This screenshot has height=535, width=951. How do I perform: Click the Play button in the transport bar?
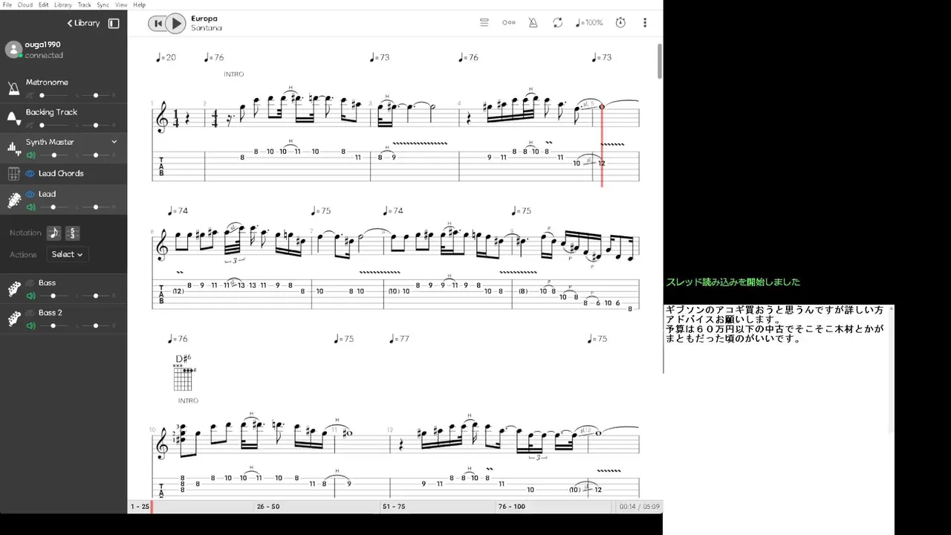(x=175, y=23)
